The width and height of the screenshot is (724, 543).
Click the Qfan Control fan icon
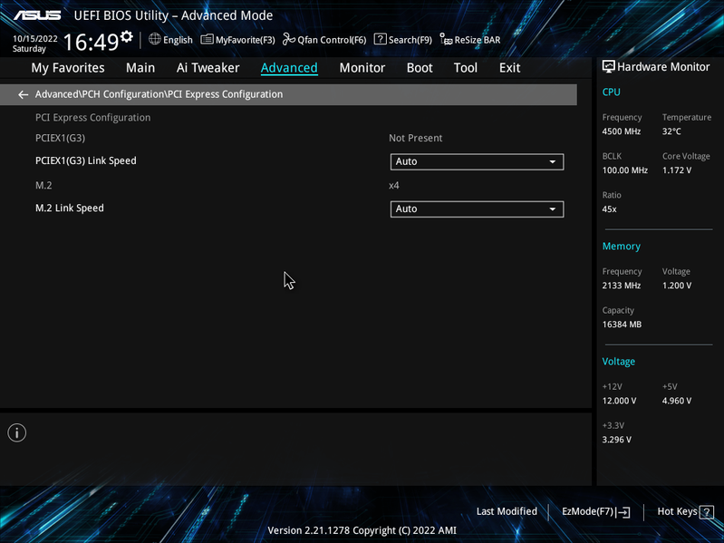click(289, 39)
